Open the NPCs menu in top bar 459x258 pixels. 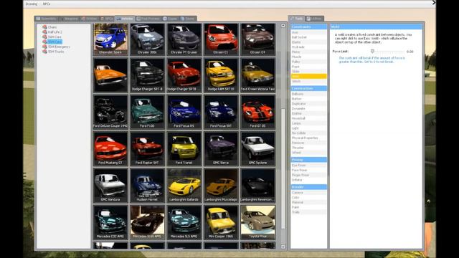pos(47,4)
